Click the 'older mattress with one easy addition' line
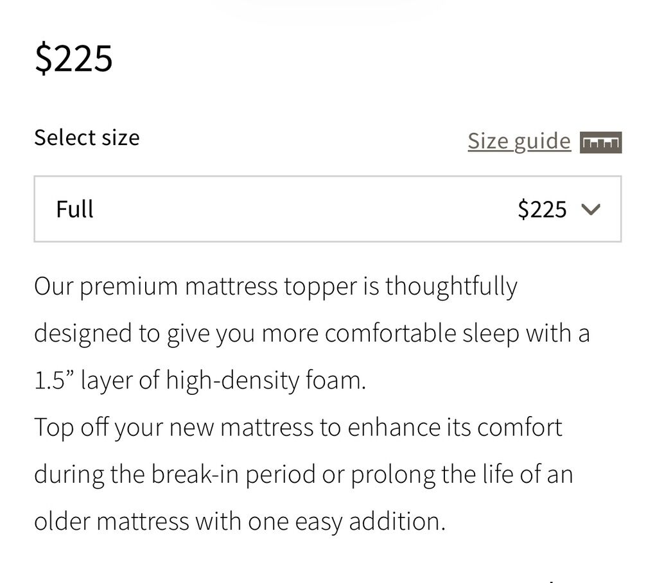The height and width of the screenshot is (583, 655). (239, 521)
